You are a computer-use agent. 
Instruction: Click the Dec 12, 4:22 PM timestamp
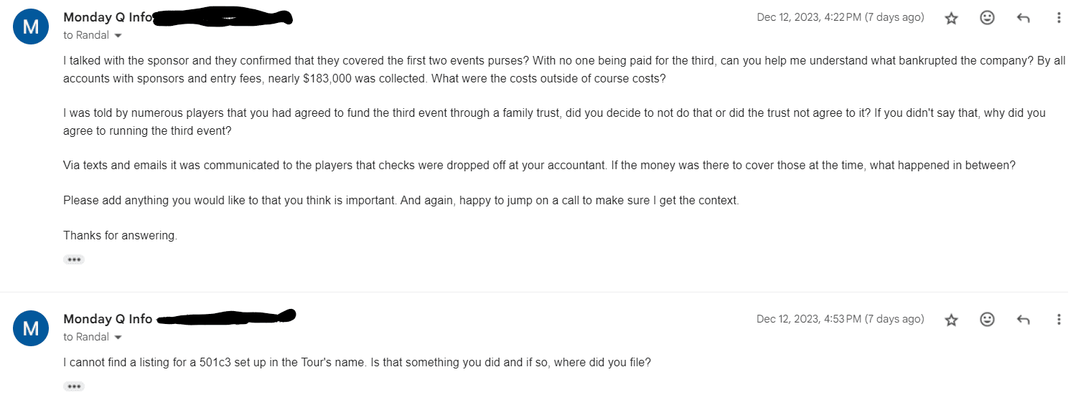pos(840,17)
